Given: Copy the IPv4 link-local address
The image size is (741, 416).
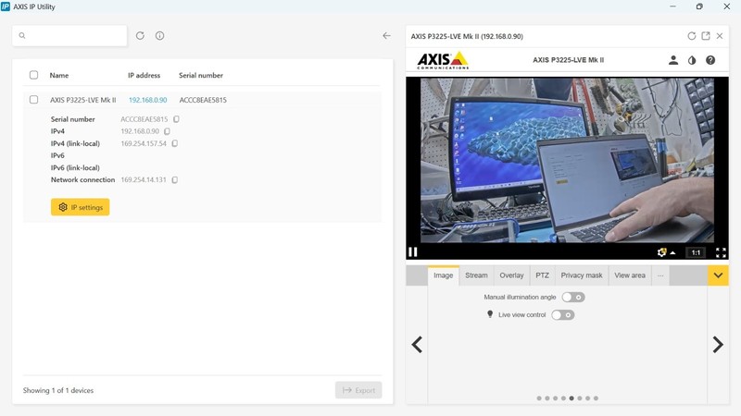Looking at the screenshot, I should [x=174, y=143].
